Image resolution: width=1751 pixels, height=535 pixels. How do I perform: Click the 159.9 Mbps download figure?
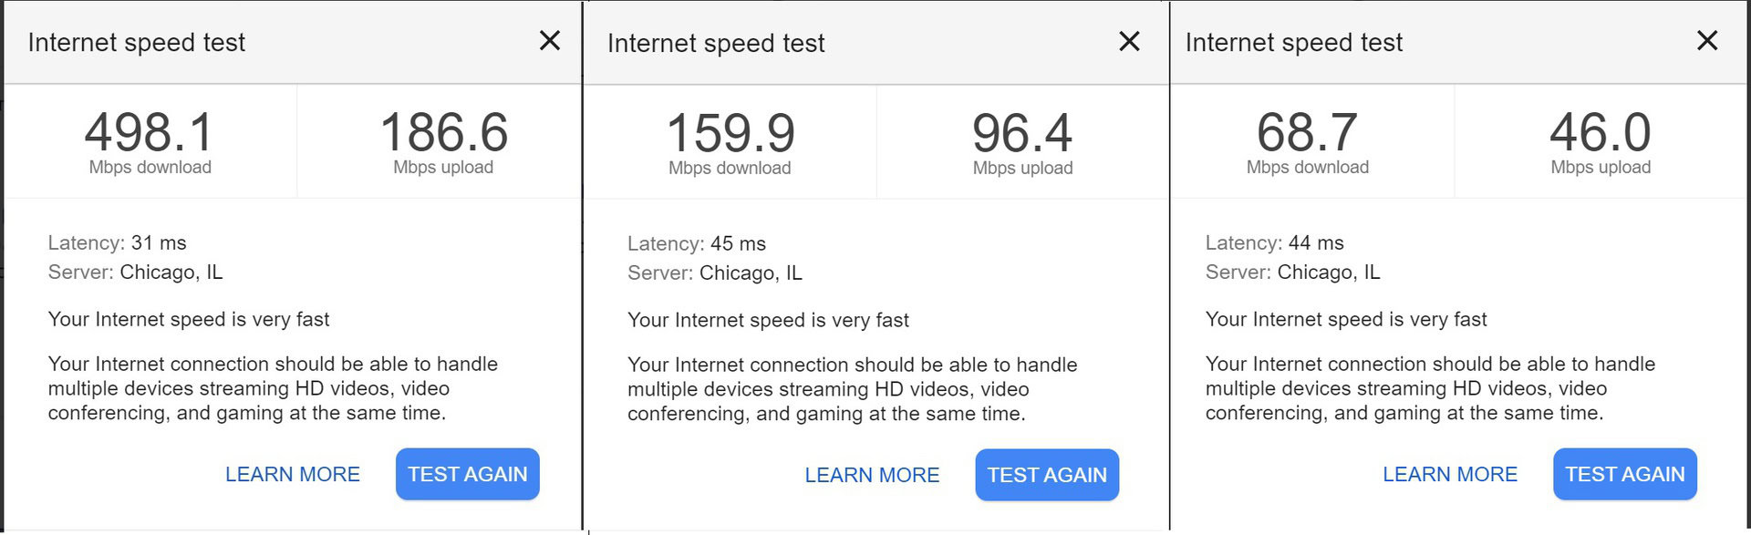click(x=730, y=134)
